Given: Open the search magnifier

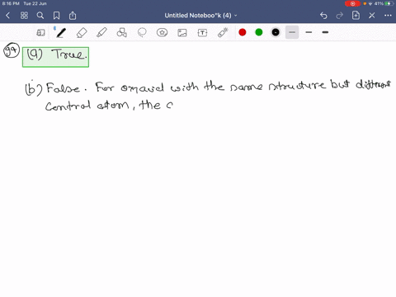Looking at the screenshot, I should pos(40,16).
